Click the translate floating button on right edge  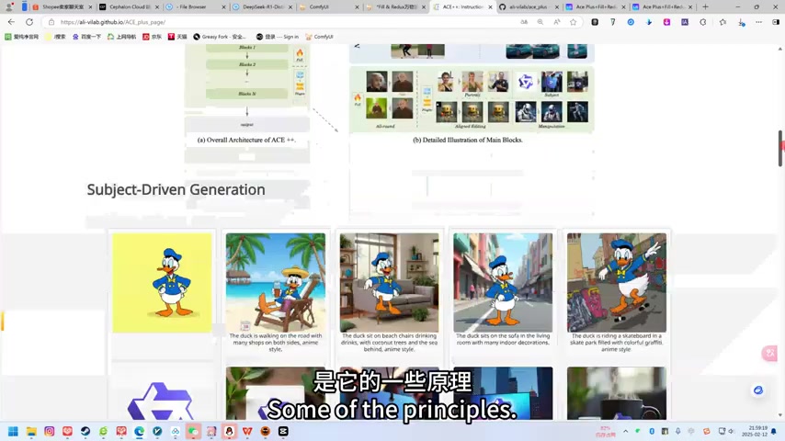pyautogui.click(x=769, y=353)
